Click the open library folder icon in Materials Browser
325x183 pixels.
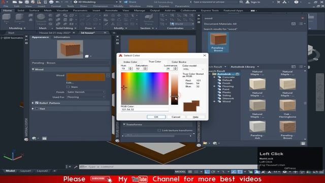coord(205,143)
